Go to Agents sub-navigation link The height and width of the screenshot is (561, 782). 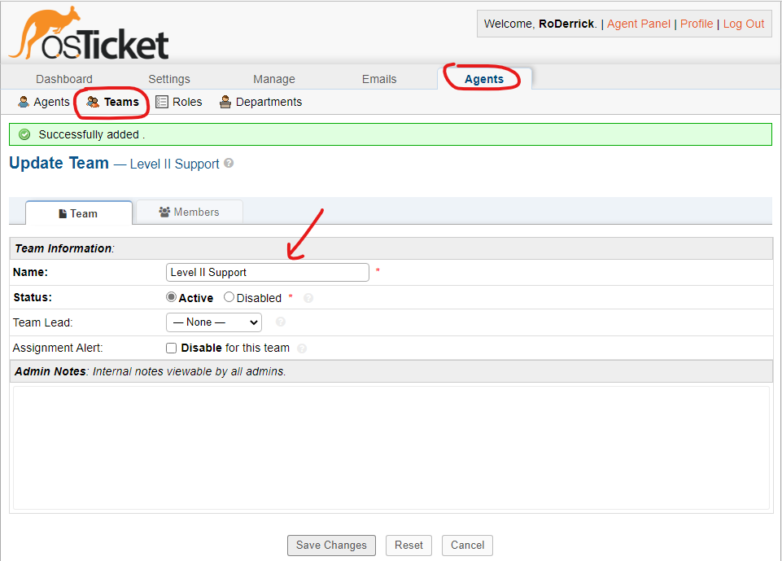click(44, 102)
